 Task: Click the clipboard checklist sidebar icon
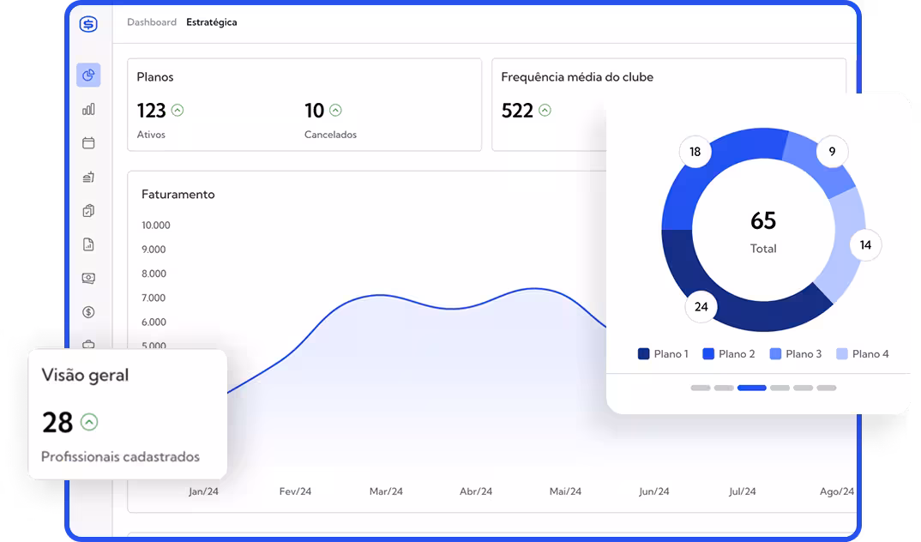[88, 211]
